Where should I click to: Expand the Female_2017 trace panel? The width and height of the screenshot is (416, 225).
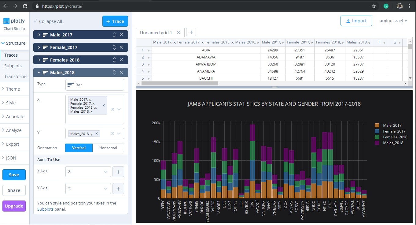[x=39, y=47]
